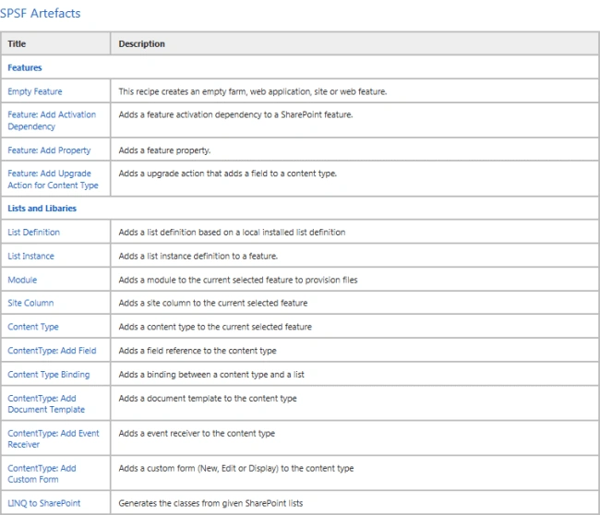Select 'Adds a document template' description text
The image size is (600, 515).
(x=208, y=399)
